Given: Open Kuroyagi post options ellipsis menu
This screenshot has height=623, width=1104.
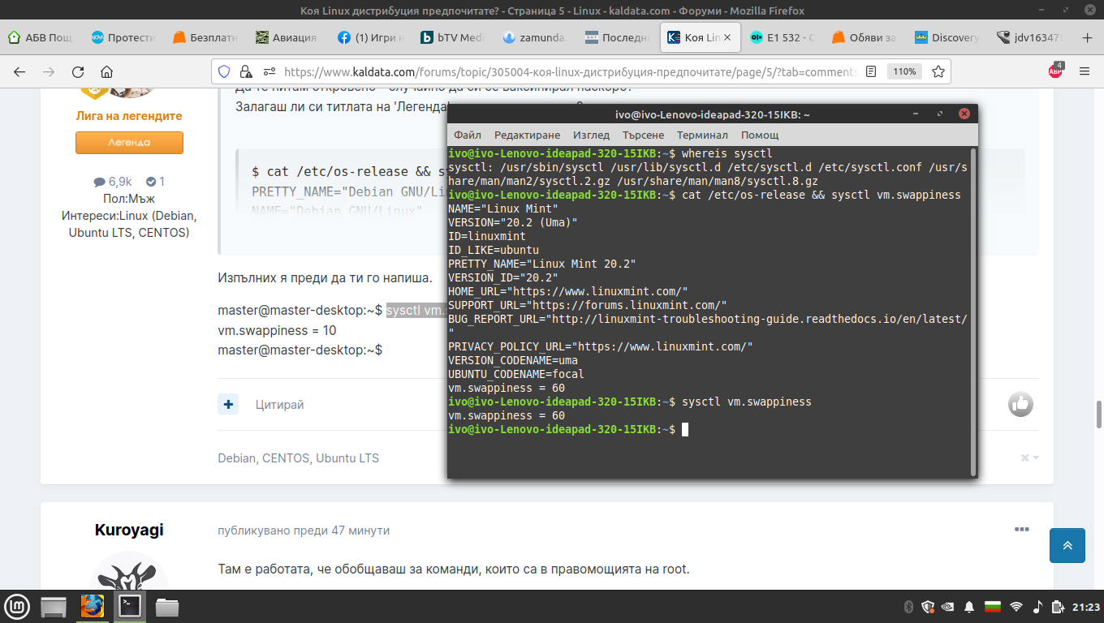Looking at the screenshot, I should (x=1021, y=530).
